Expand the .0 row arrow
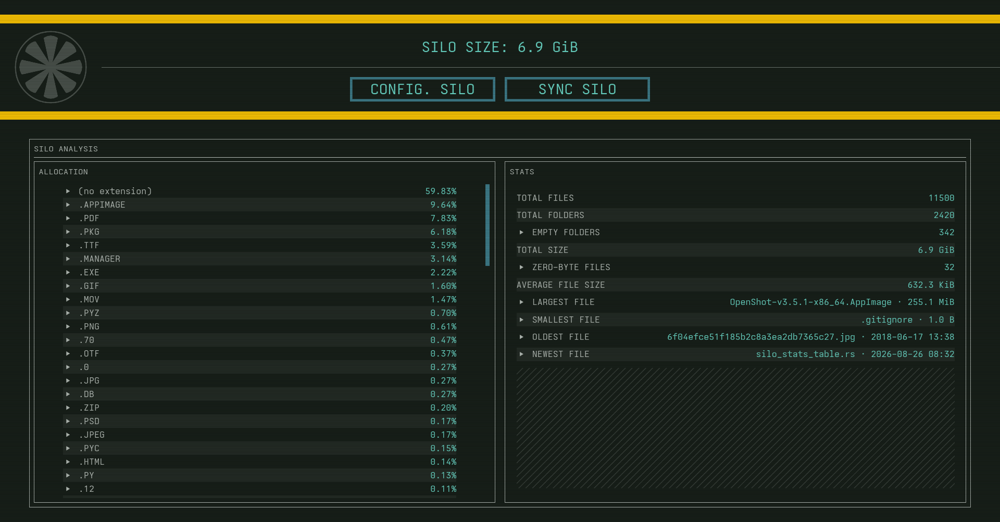Viewport: 1000px width, 522px height. click(x=68, y=367)
